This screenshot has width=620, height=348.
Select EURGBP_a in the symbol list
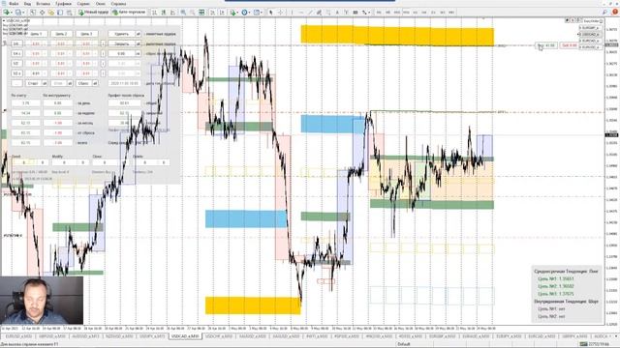coord(590,28)
